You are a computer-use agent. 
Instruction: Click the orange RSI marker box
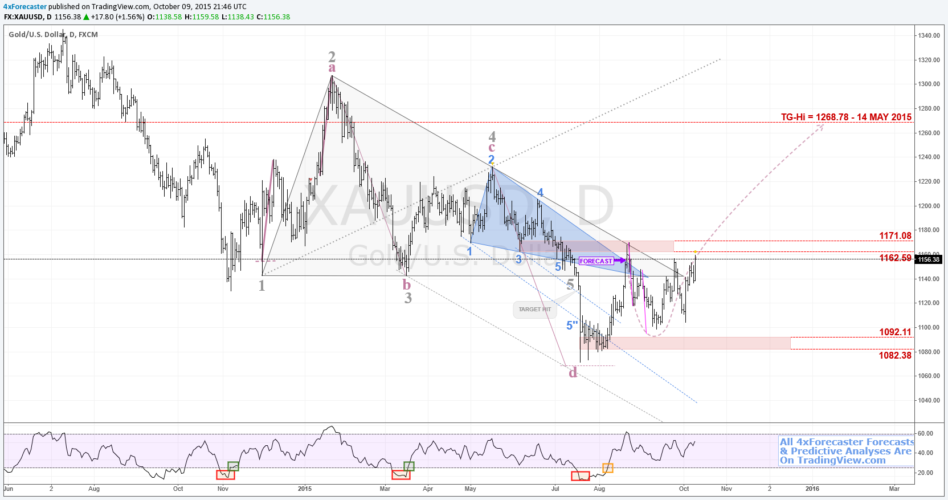click(608, 468)
